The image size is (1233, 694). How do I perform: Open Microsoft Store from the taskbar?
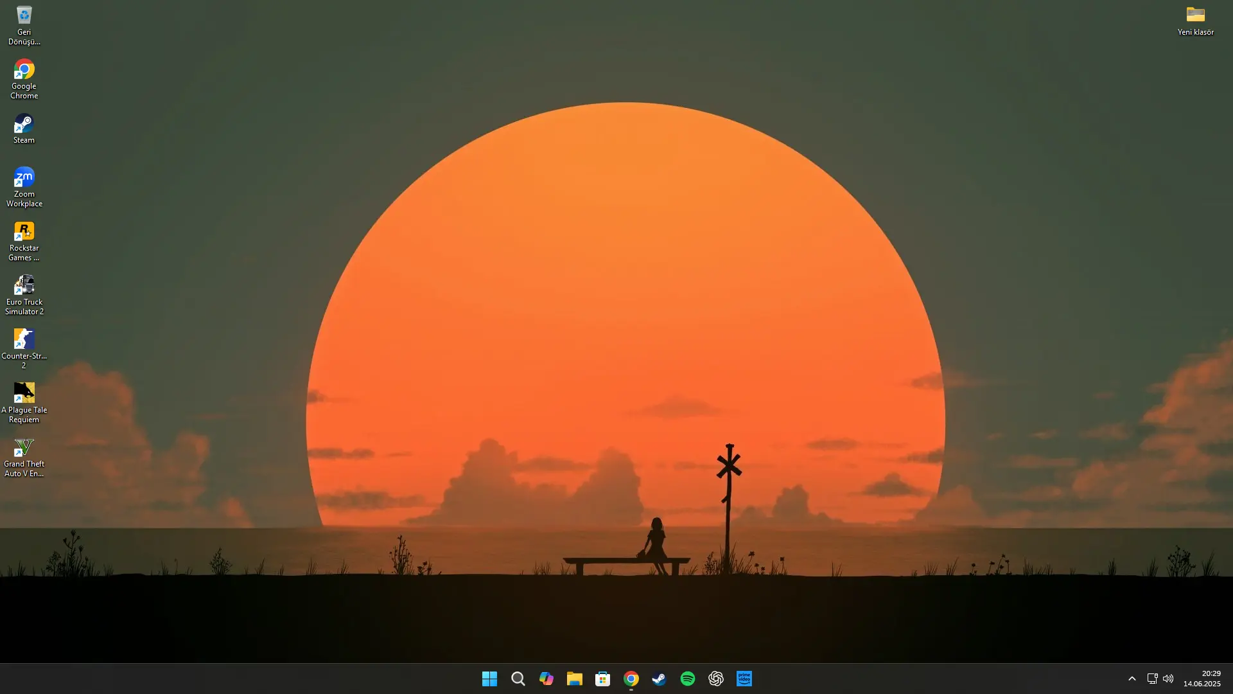click(602, 679)
